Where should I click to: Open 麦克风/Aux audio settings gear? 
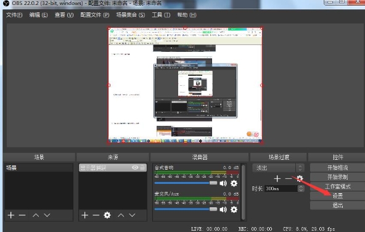234,209
